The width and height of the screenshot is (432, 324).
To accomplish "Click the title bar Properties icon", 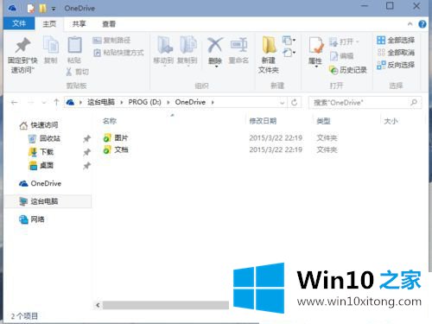I will [x=31, y=9].
